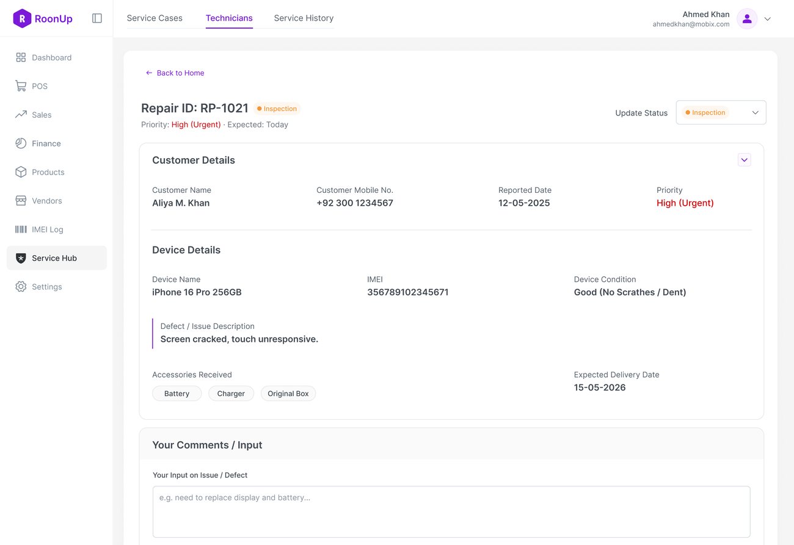Click the POS shopping cart icon
The image size is (794, 545).
tap(21, 86)
